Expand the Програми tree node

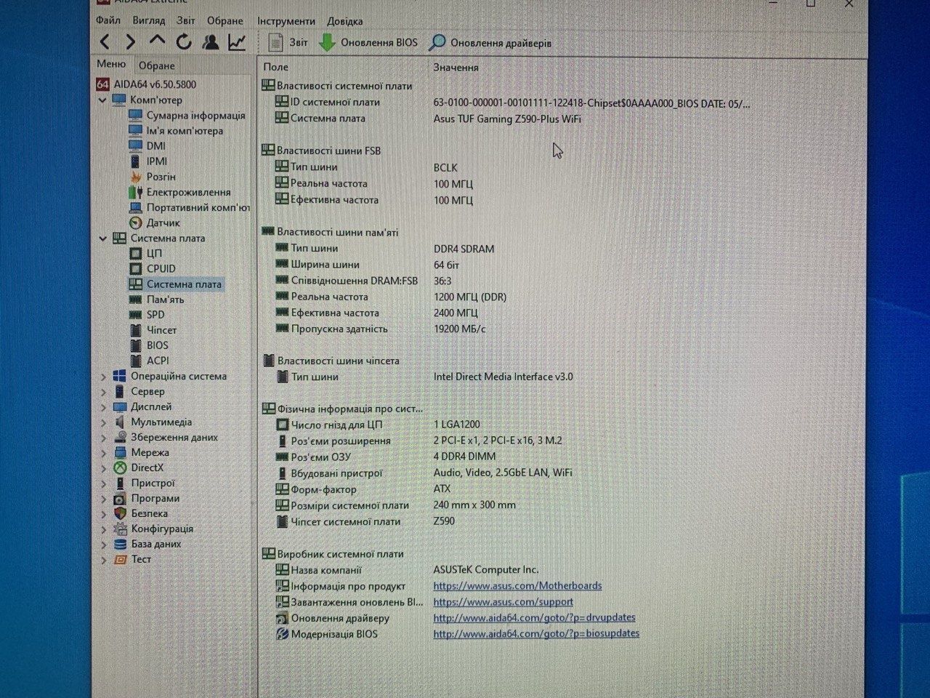(103, 499)
